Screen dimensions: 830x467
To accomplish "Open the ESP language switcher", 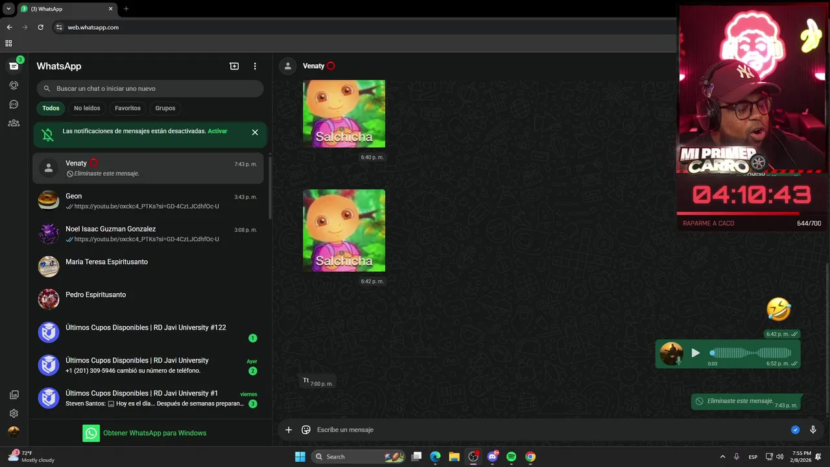I will click(753, 457).
